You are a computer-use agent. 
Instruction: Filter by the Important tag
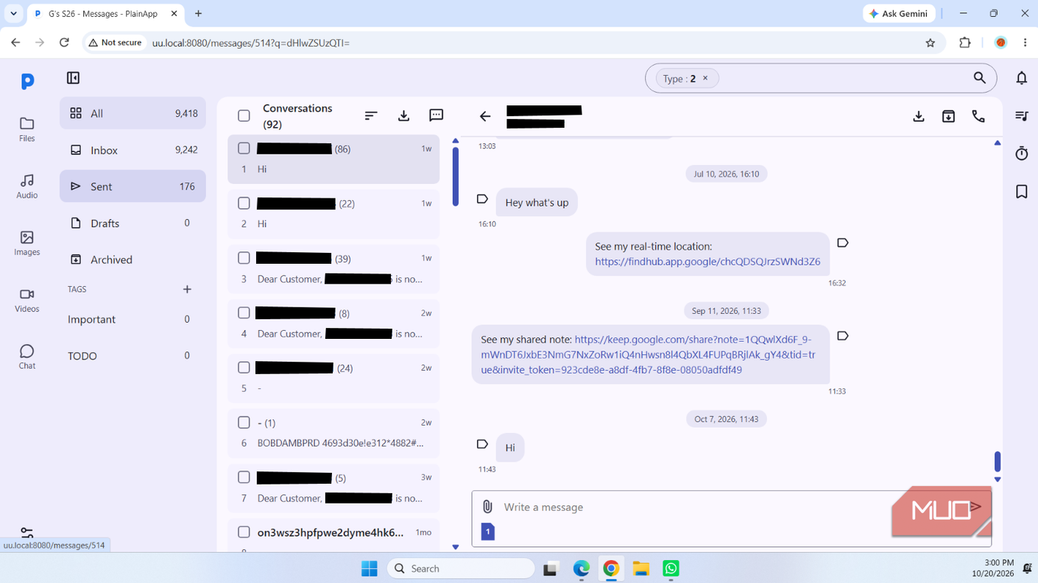pyautogui.click(x=133, y=319)
